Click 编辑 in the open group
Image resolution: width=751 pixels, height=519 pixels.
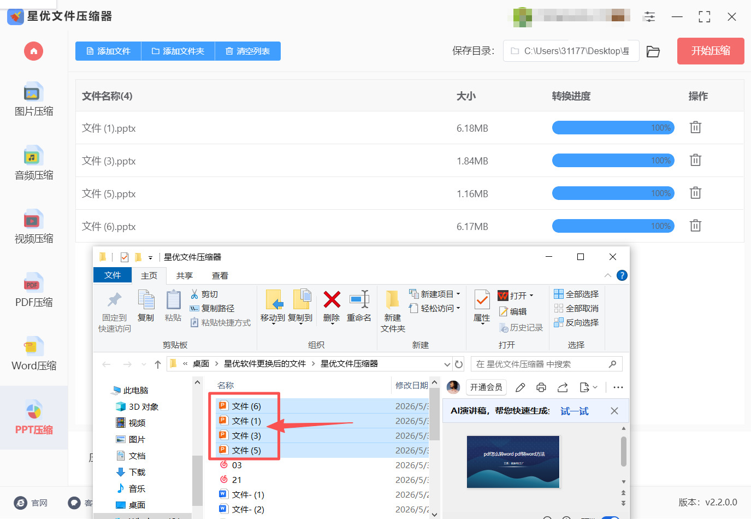[x=512, y=311]
